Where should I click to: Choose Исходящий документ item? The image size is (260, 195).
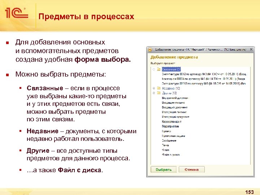(175, 117)
